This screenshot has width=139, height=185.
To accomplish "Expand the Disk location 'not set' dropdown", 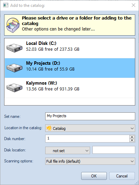I will coord(67,150).
